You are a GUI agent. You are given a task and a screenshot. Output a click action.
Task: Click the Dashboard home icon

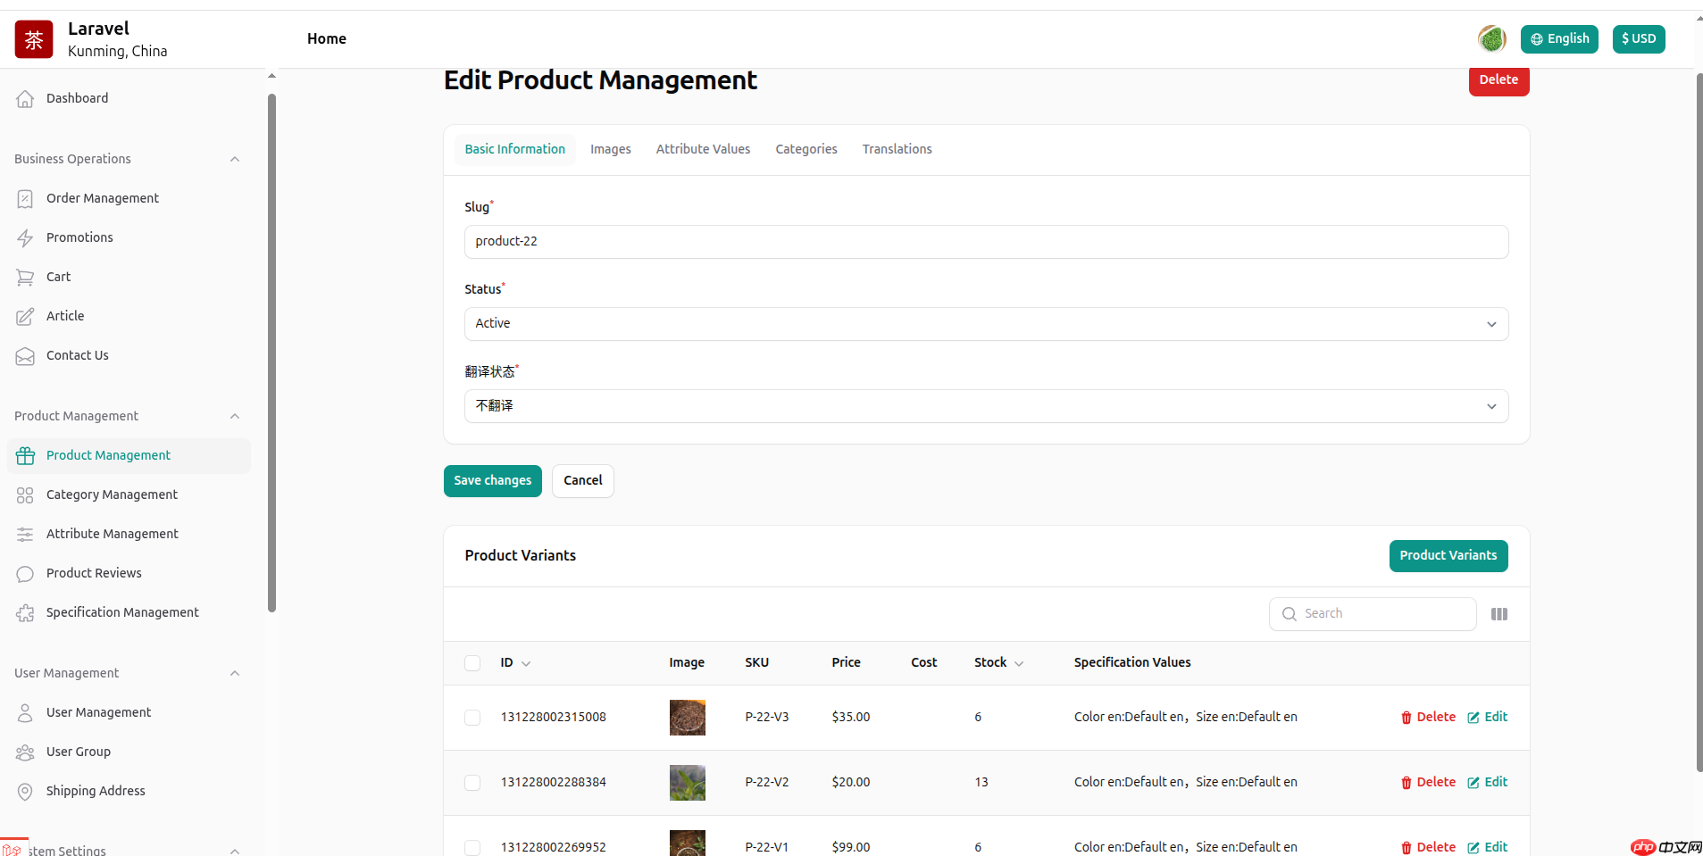(x=25, y=99)
